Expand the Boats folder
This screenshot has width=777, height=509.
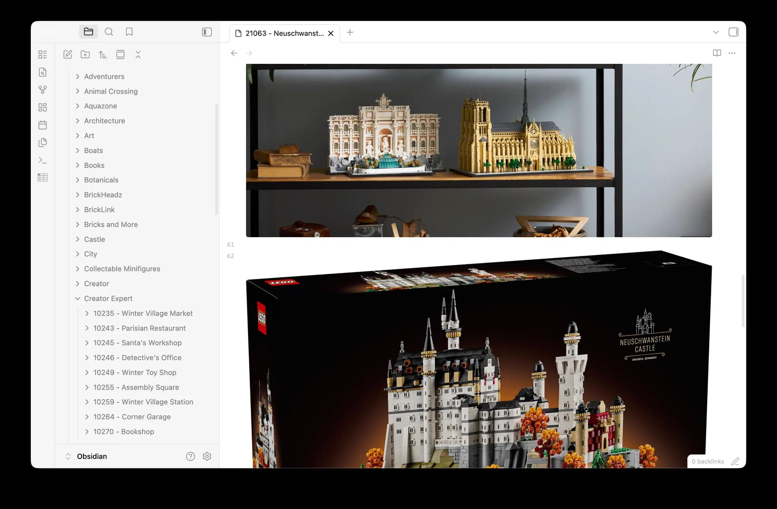pos(93,151)
